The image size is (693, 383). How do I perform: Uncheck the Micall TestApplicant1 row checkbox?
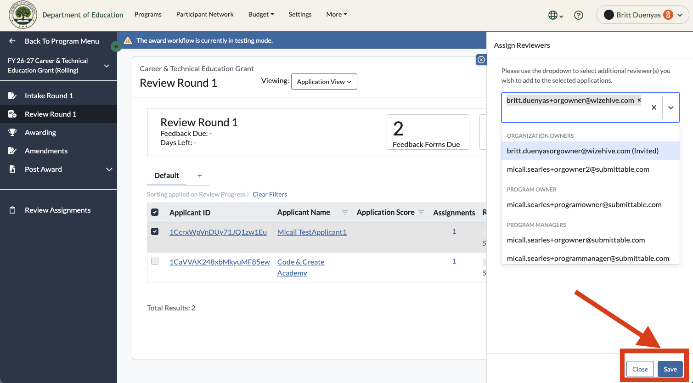coord(155,231)
